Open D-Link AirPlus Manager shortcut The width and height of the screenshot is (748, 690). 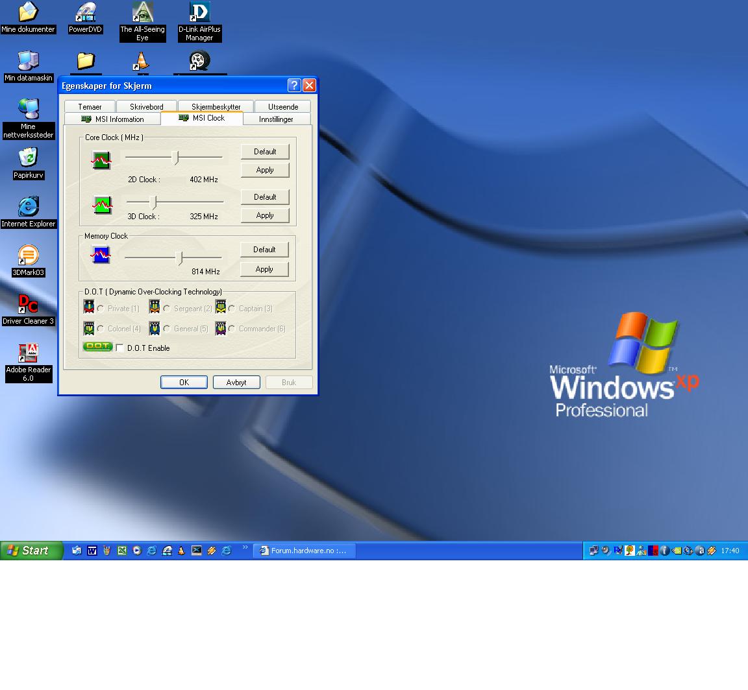(x=199, y=22)
